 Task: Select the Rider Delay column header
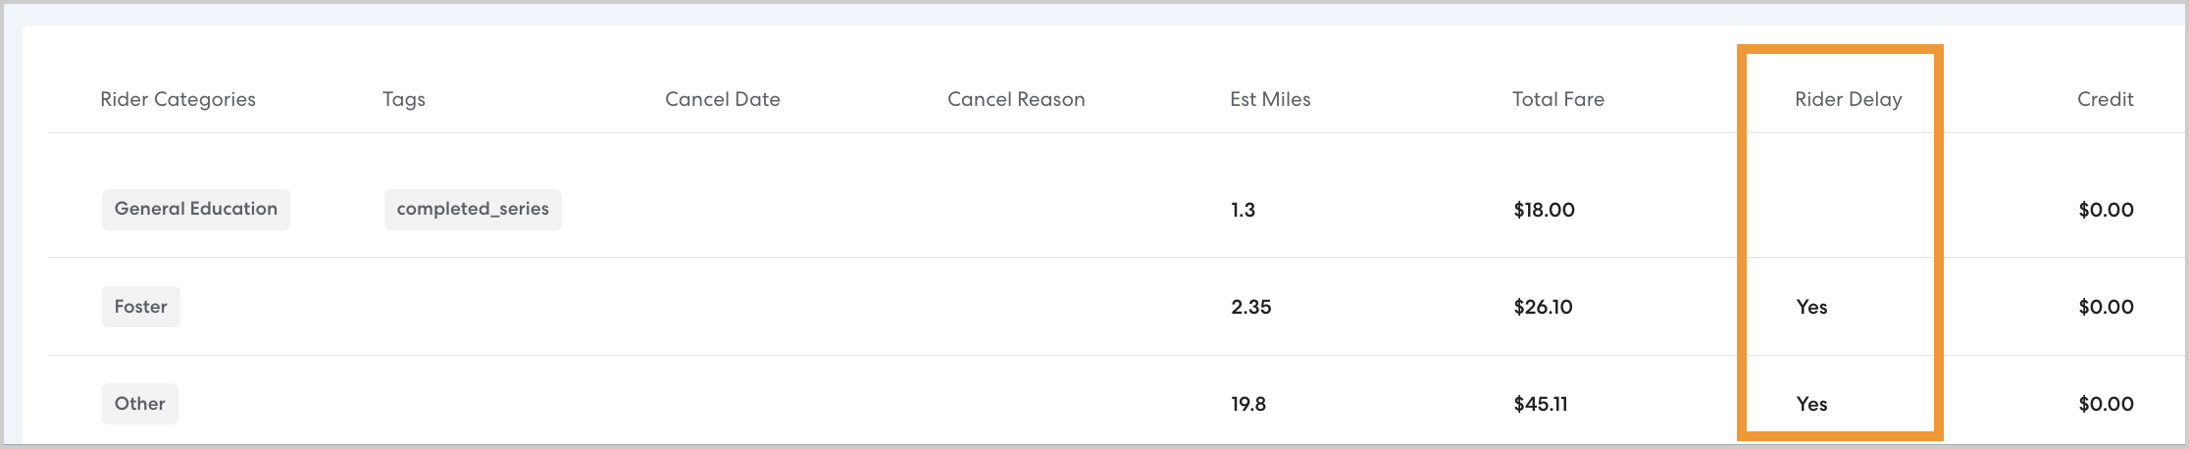tap(1848, 99)
